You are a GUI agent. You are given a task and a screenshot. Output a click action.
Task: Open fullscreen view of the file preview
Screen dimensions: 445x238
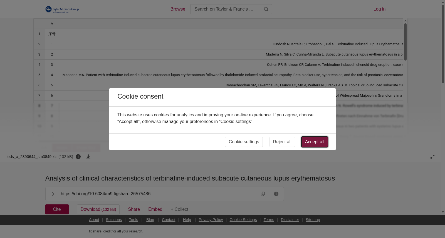tap(432, 157)
